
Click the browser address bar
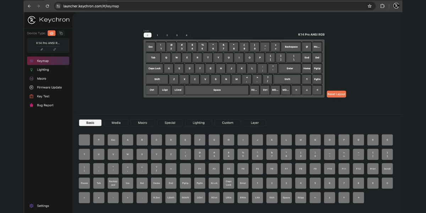213,6
